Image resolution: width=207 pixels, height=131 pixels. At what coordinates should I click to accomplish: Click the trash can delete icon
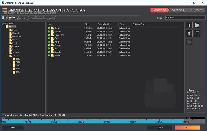coord(189,34)
